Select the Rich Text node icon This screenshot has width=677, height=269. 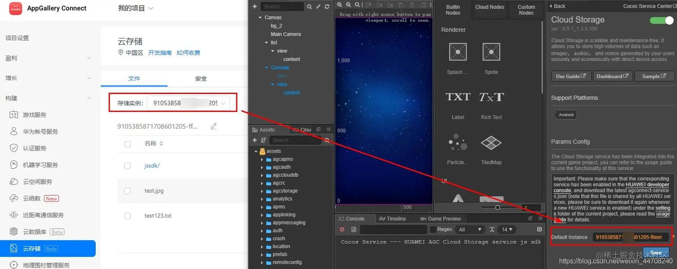pos(491,97)
